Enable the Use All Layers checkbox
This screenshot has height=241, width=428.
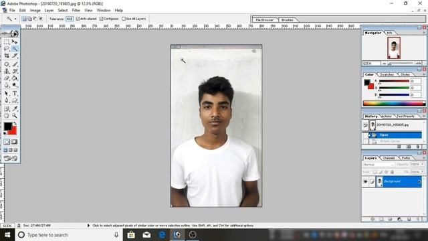[x=124, y=19]
